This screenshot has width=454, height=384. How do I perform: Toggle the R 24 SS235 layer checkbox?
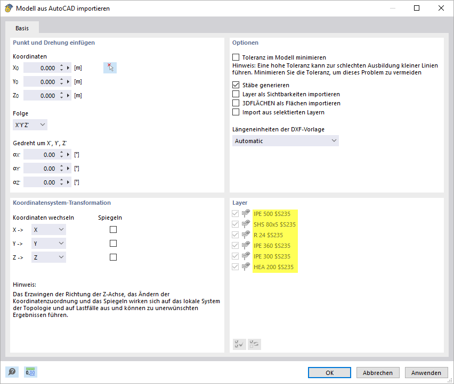point(235,235)
